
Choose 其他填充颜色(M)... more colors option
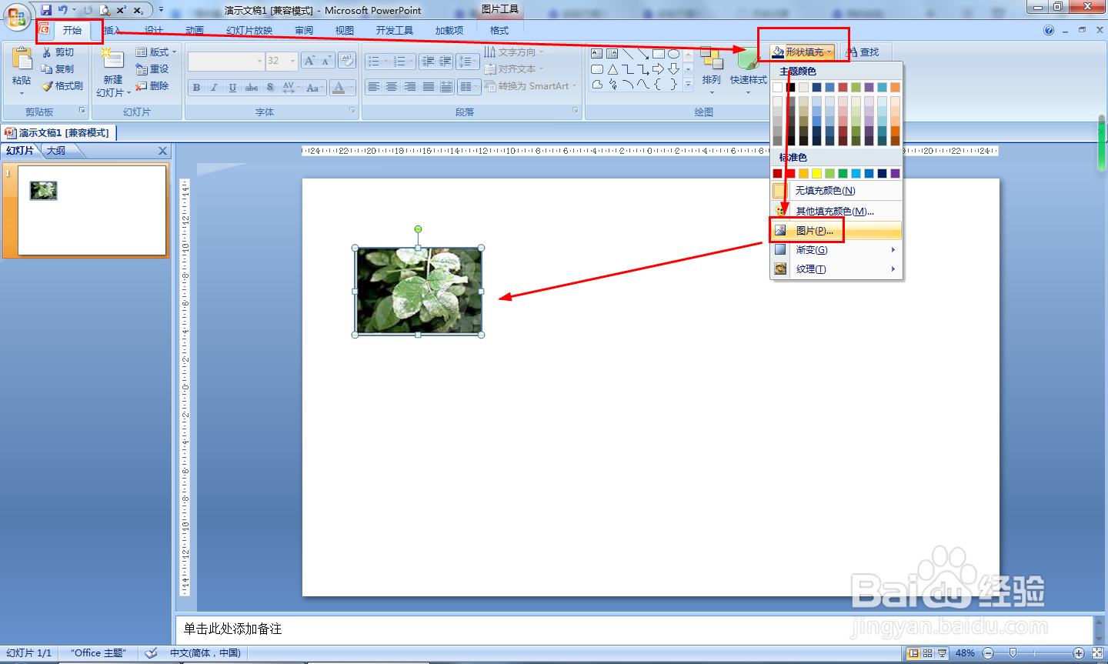coord(836,211)
